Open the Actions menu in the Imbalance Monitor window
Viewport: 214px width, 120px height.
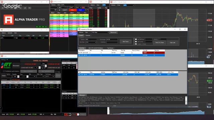click(x=81, y=32)
